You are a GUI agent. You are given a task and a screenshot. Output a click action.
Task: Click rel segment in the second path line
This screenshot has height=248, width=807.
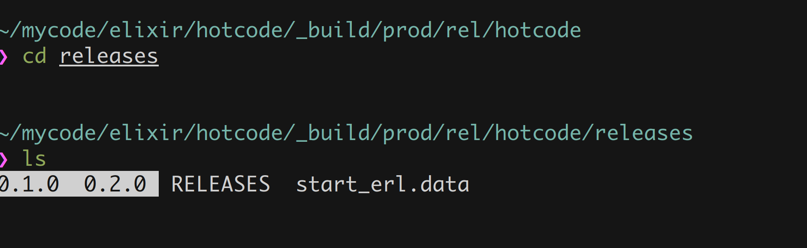(464, 134)
